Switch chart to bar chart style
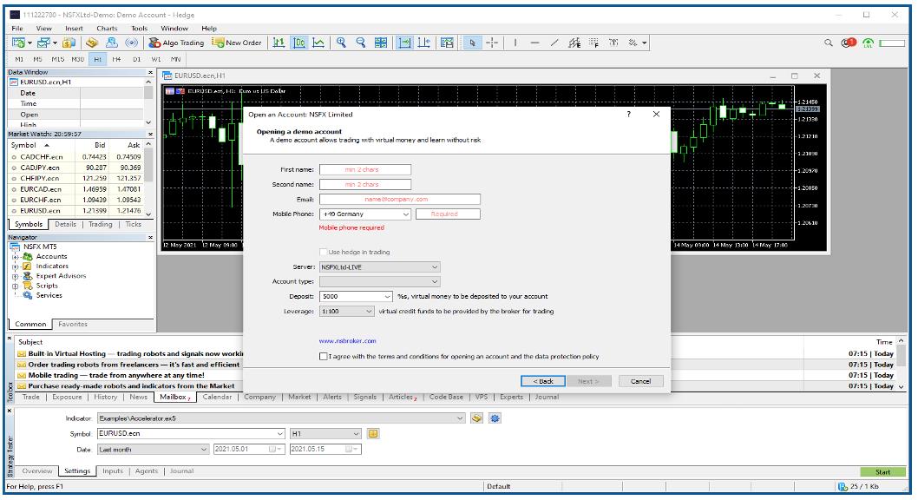This screenshot has width=918, height=500. 279,43
